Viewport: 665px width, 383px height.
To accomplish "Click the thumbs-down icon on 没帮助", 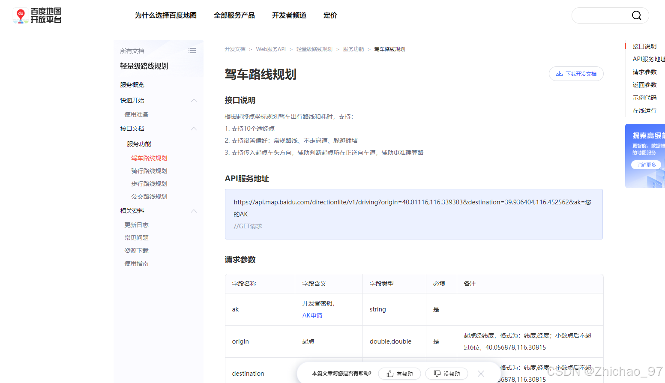I will pyautogui.click(x=437, y=374).
